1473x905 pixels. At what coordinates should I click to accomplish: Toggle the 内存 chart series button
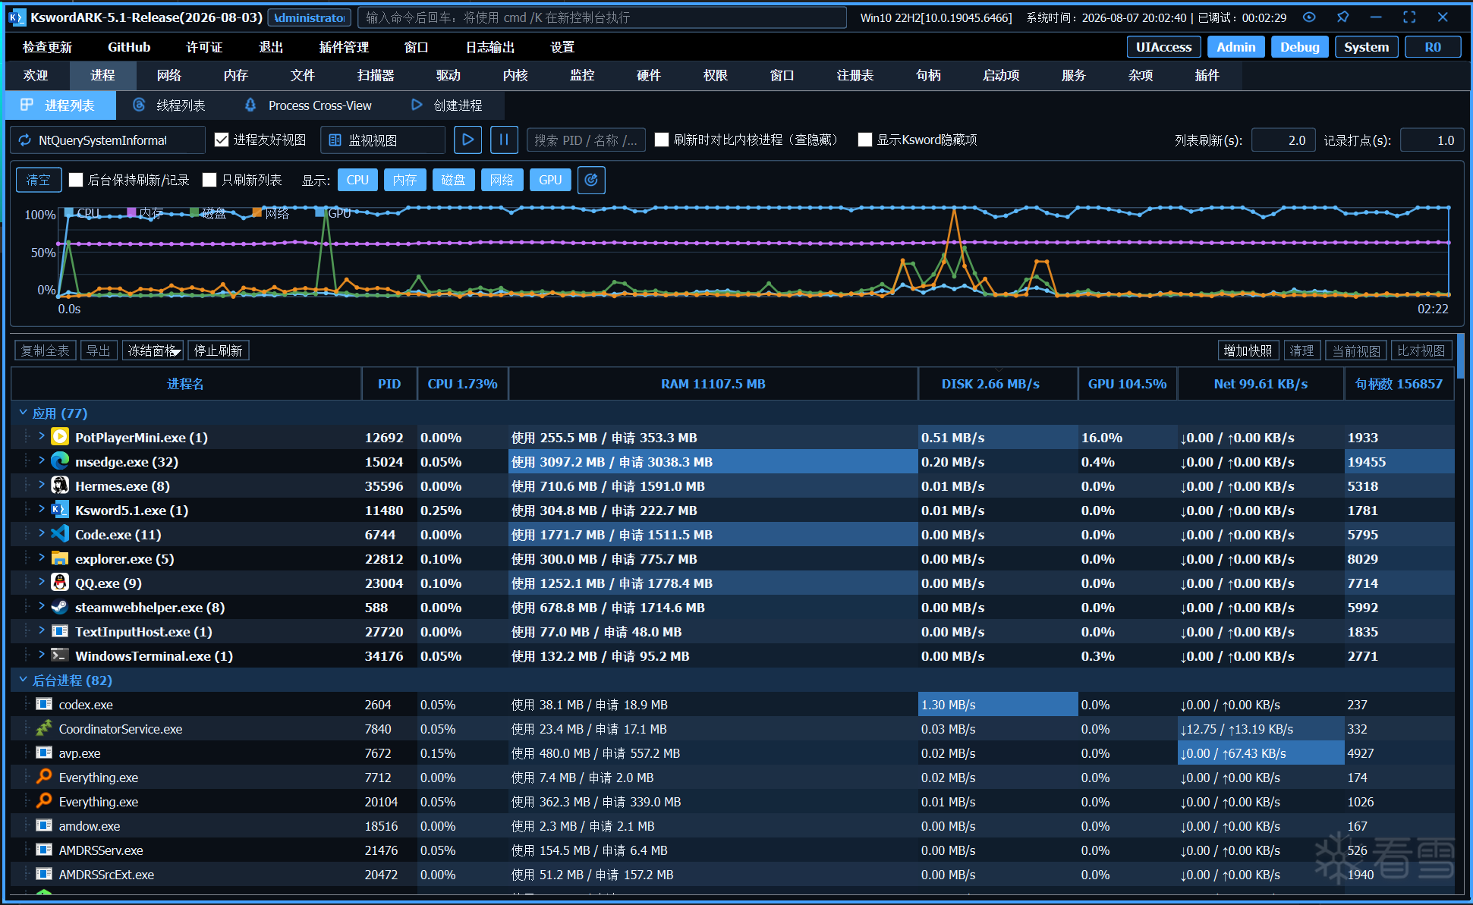[x=405, y=180]
